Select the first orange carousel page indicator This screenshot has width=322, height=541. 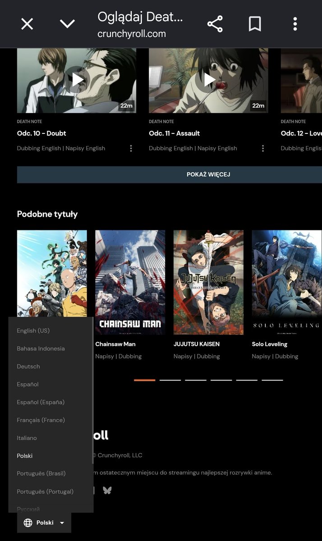[x=144, y=380]
